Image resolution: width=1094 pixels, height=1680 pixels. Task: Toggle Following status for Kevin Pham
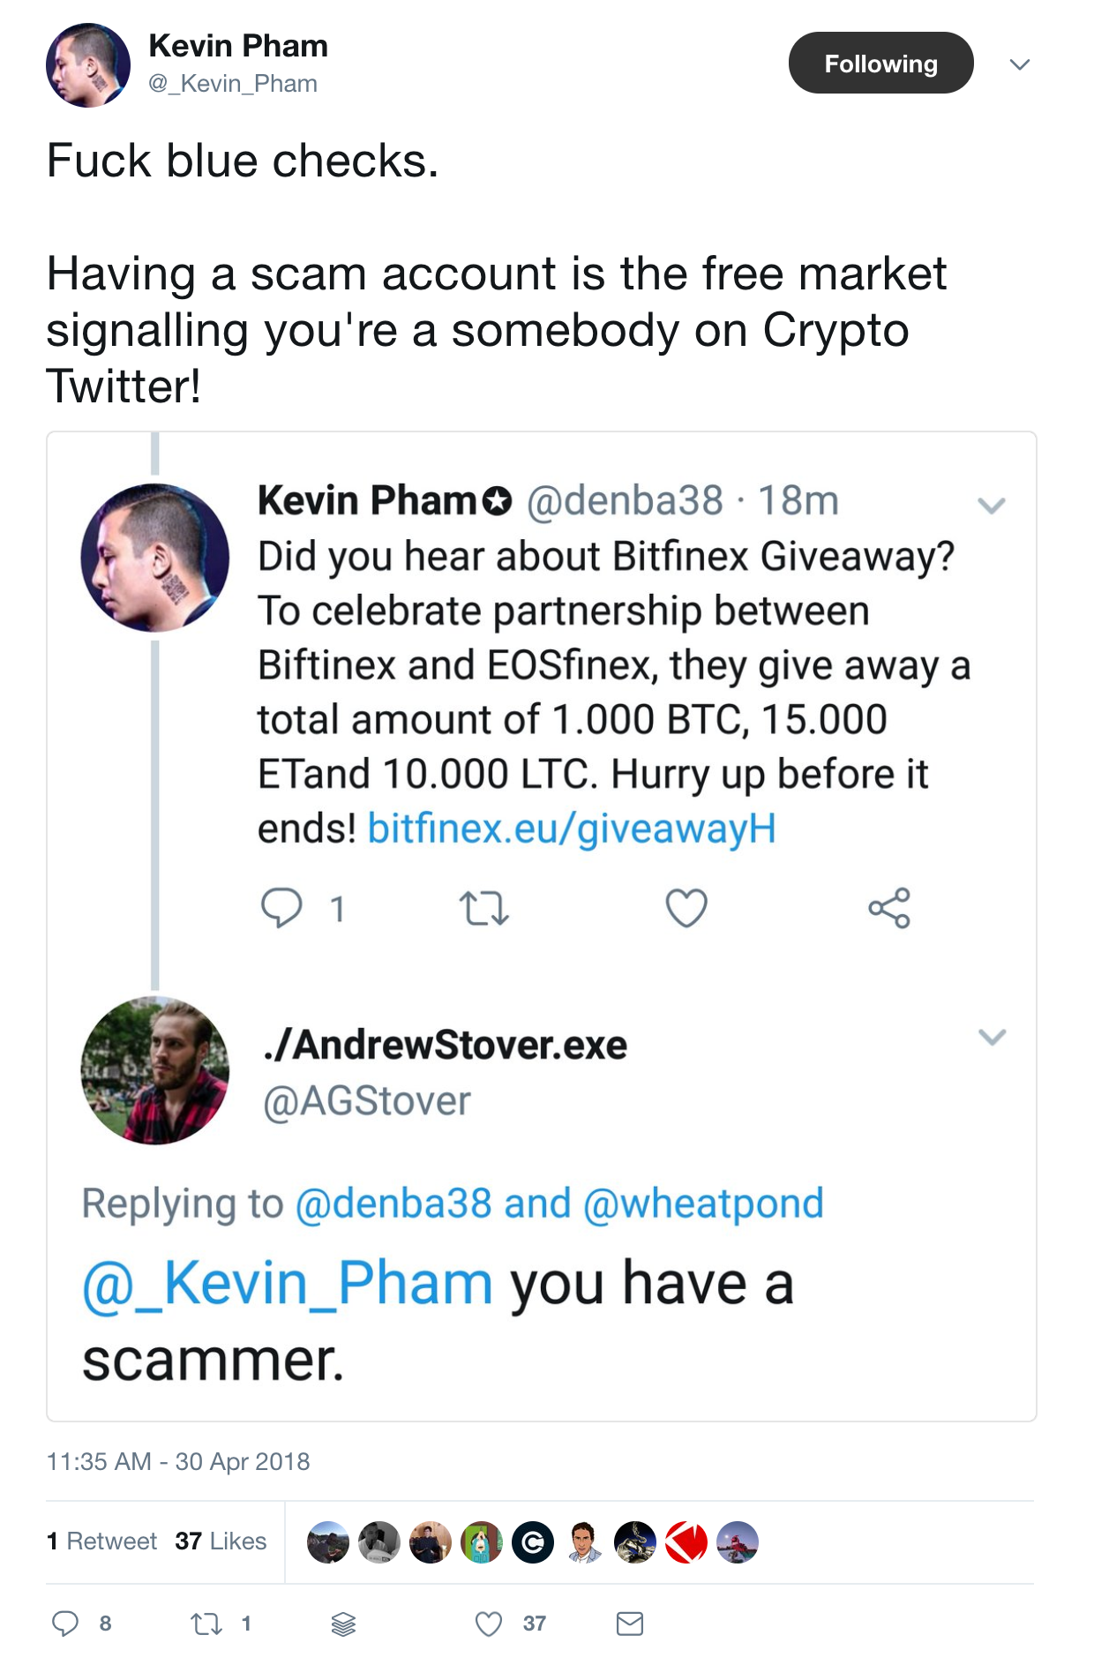(x=880, y=63)
